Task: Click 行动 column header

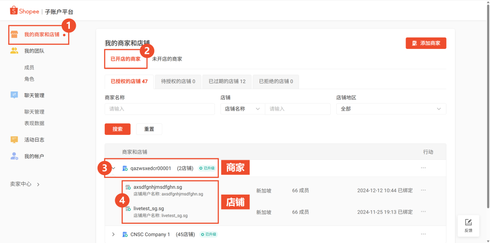Action: coord(428,152)
